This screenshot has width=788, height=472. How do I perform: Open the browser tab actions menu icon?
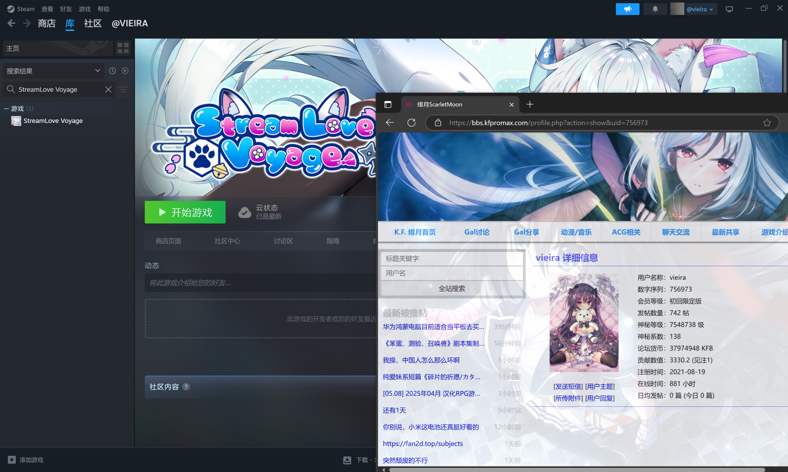(x=388, y=105)
